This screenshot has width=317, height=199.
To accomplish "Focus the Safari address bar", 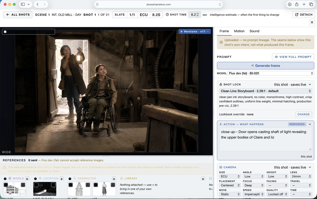I will [x=158, y=4].
